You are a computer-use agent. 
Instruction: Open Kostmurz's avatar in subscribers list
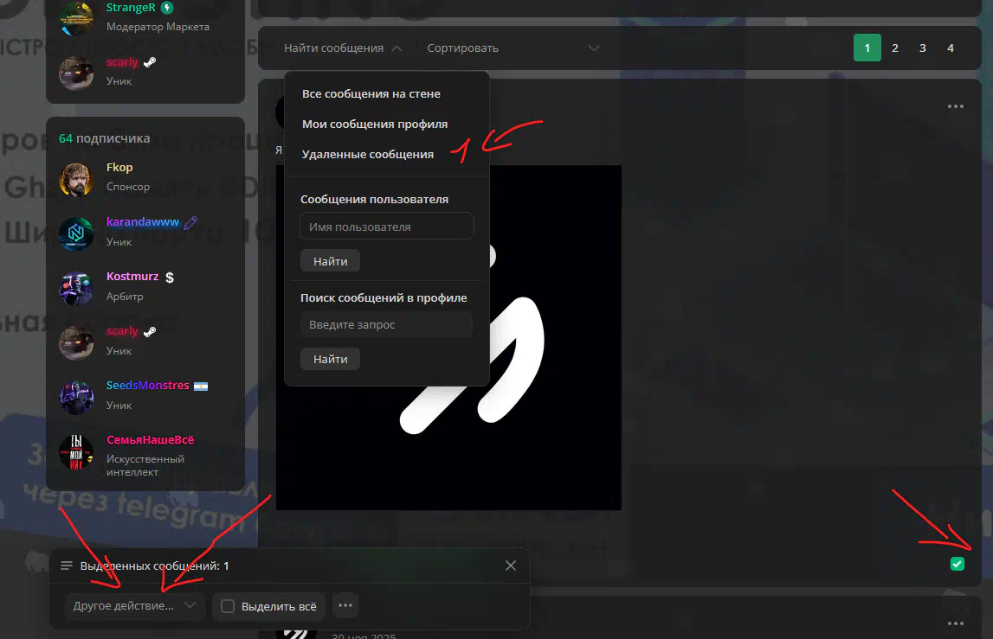click(75, 288)
